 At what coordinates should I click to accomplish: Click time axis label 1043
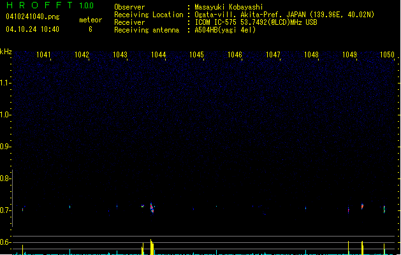(120, 55)
